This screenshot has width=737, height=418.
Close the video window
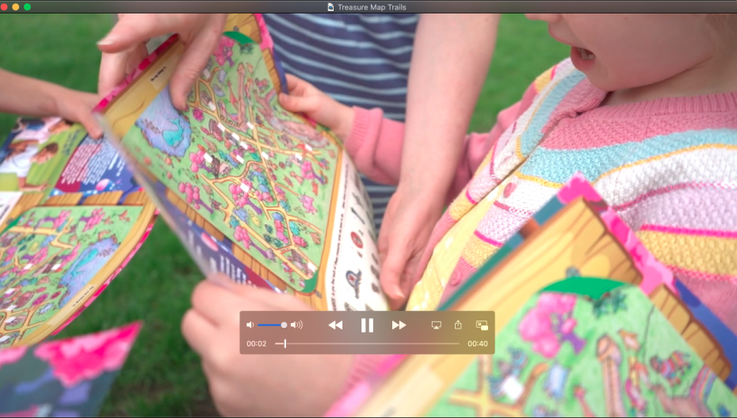coord(5,6)
